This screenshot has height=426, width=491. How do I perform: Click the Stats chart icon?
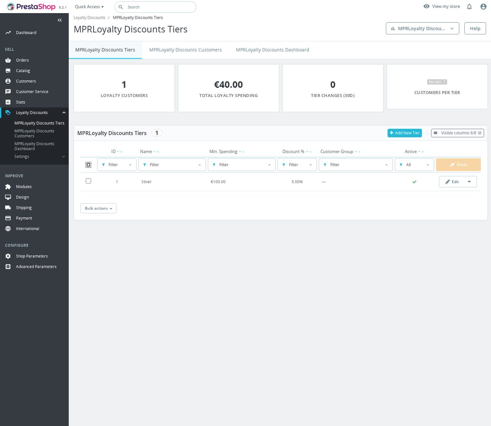8,102
